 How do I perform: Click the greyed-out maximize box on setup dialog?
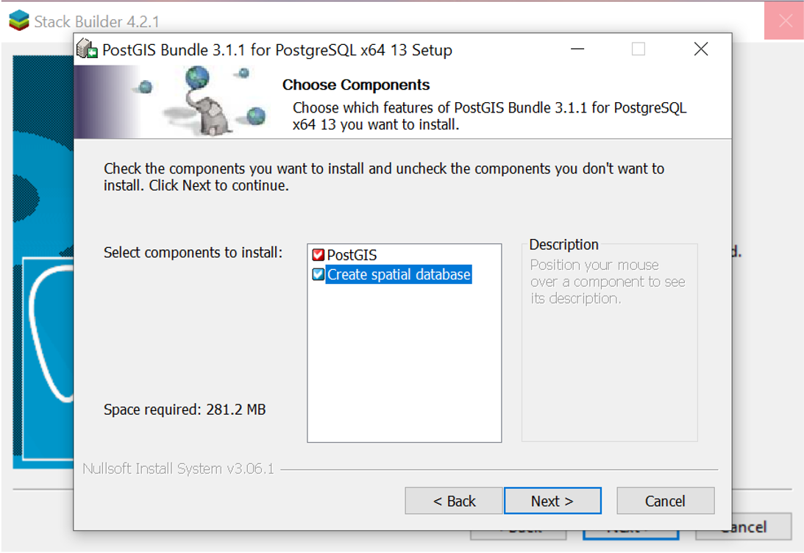(638, 49)
